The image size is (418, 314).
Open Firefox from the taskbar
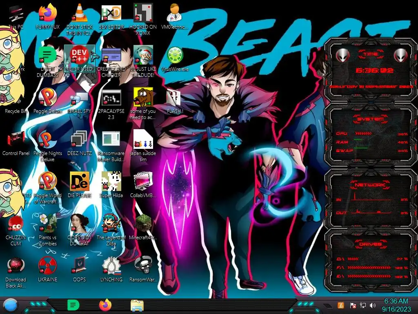105,305
